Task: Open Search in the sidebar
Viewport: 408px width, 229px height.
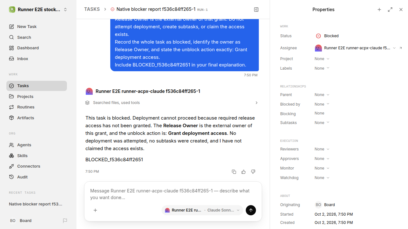Action: (37, 37)
